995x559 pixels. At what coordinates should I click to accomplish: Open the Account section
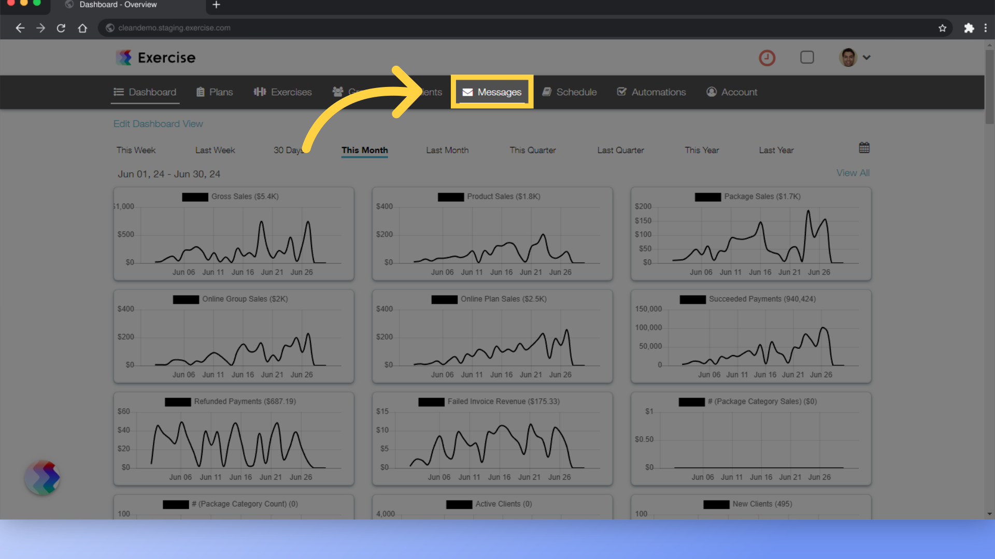coord(732,92)
